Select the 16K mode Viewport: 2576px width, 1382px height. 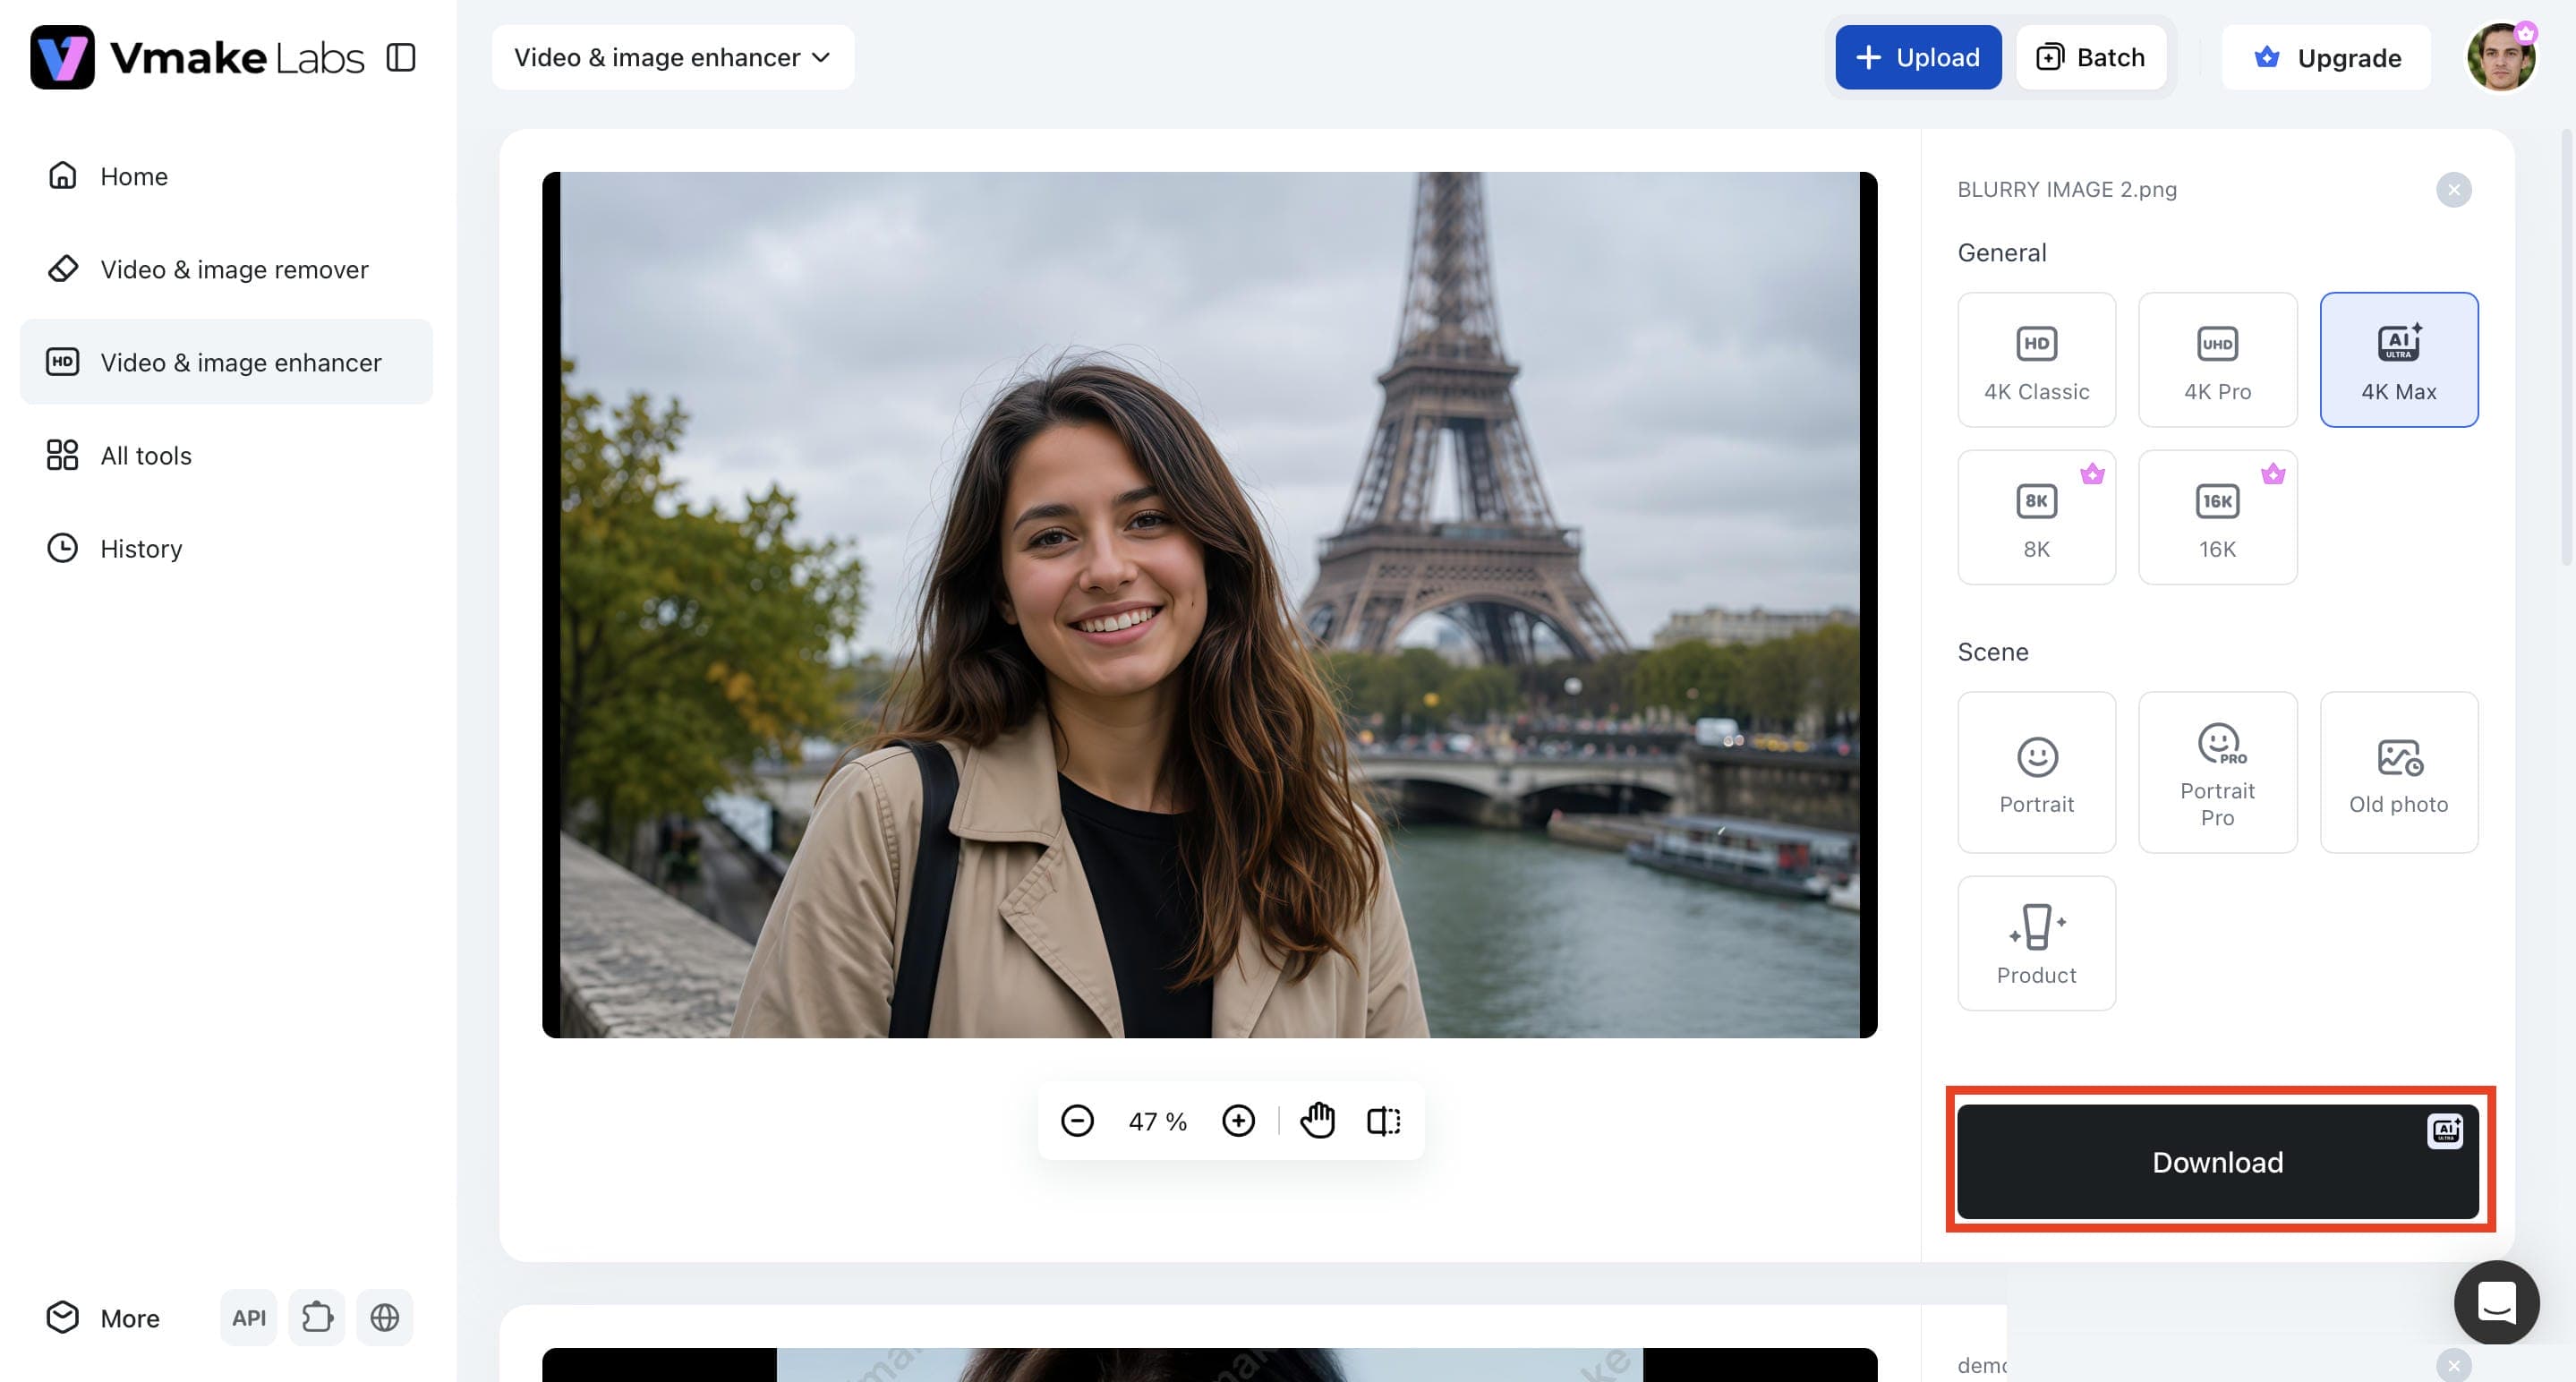[2217, 517]
